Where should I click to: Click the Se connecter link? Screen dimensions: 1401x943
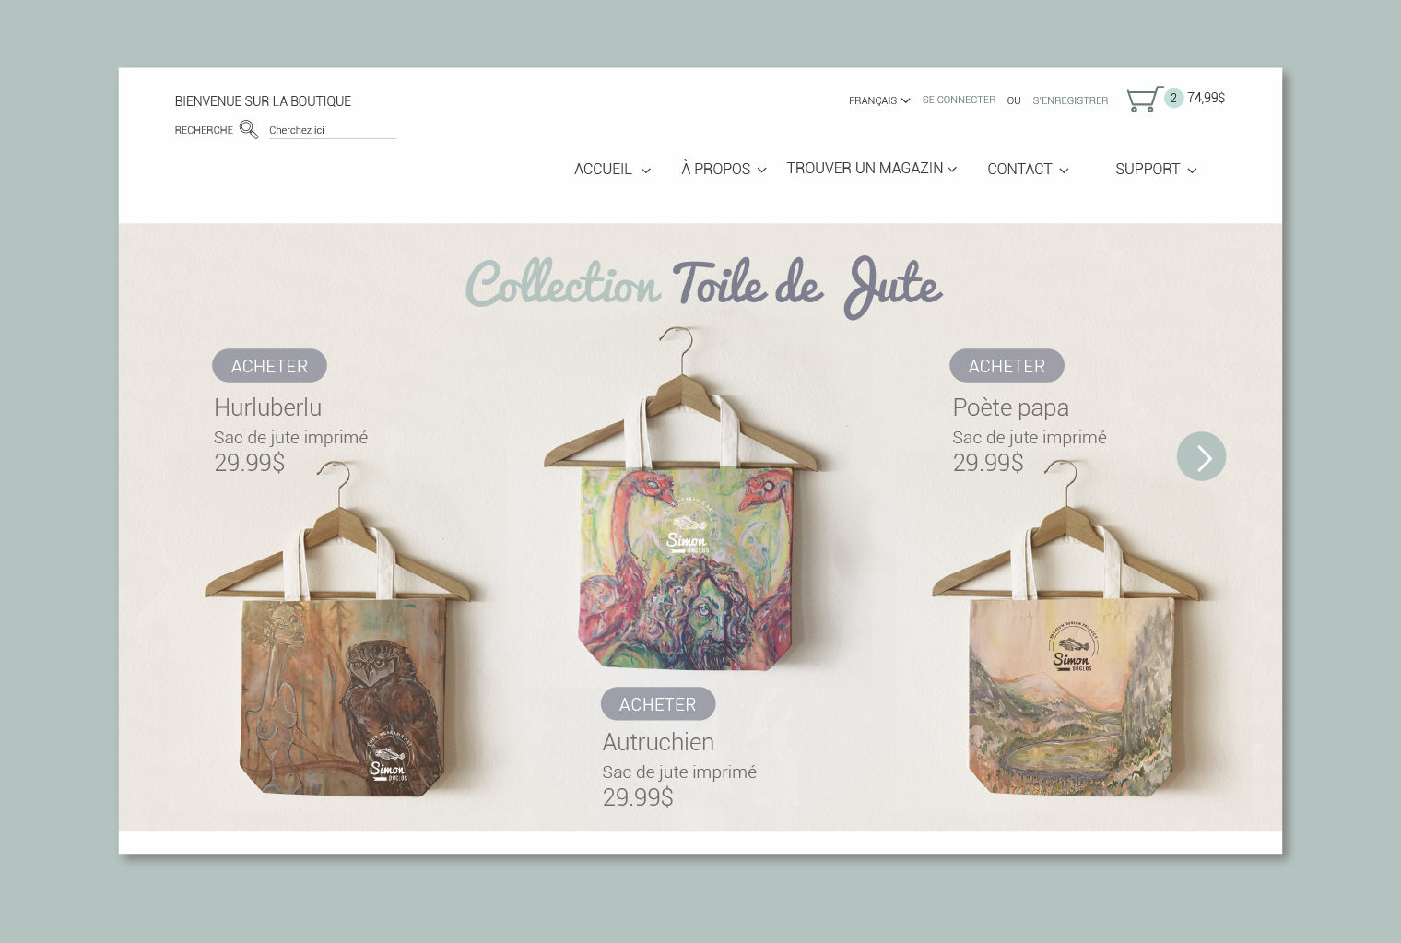click(x=959, y=100)
